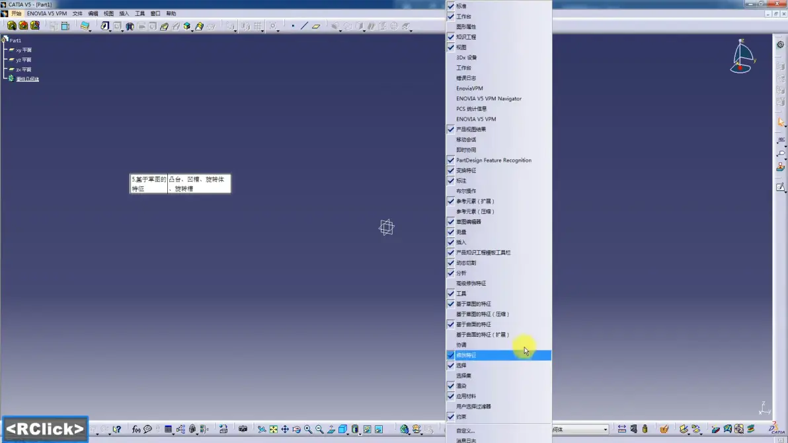The width and height of the screenshot is (788, 443).
Task: Click the globe catalog icon
Action: (x=404, y=429)
